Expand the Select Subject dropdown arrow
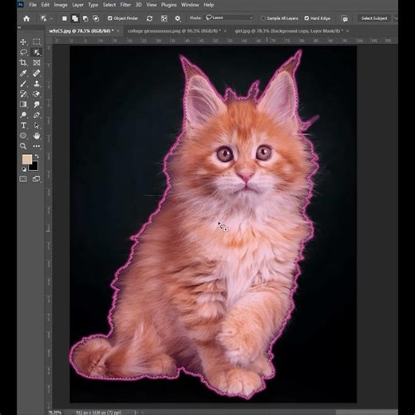 tap(395, 18)
